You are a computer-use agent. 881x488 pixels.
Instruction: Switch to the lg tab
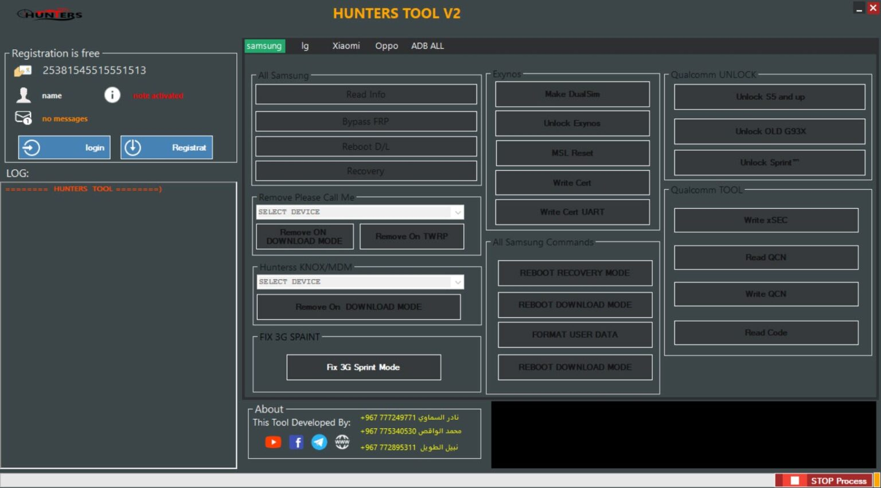(x=305, y=46)
